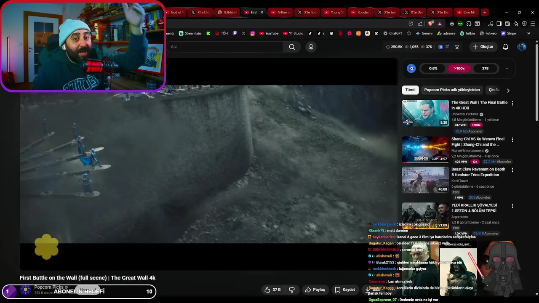This screenshot has height=303, width=539.
Task: Switch to the Arthur browser tab
Action: (280, 12)
